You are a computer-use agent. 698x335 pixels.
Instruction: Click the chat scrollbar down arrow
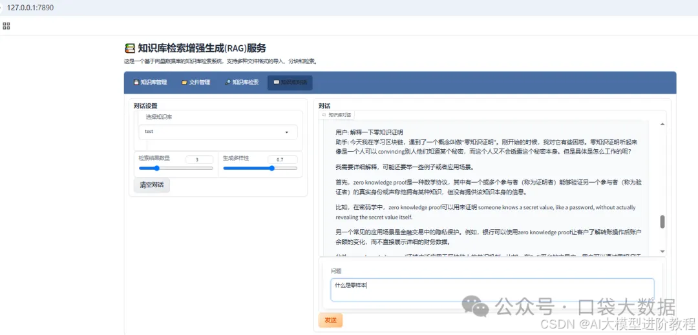point(662,250)
